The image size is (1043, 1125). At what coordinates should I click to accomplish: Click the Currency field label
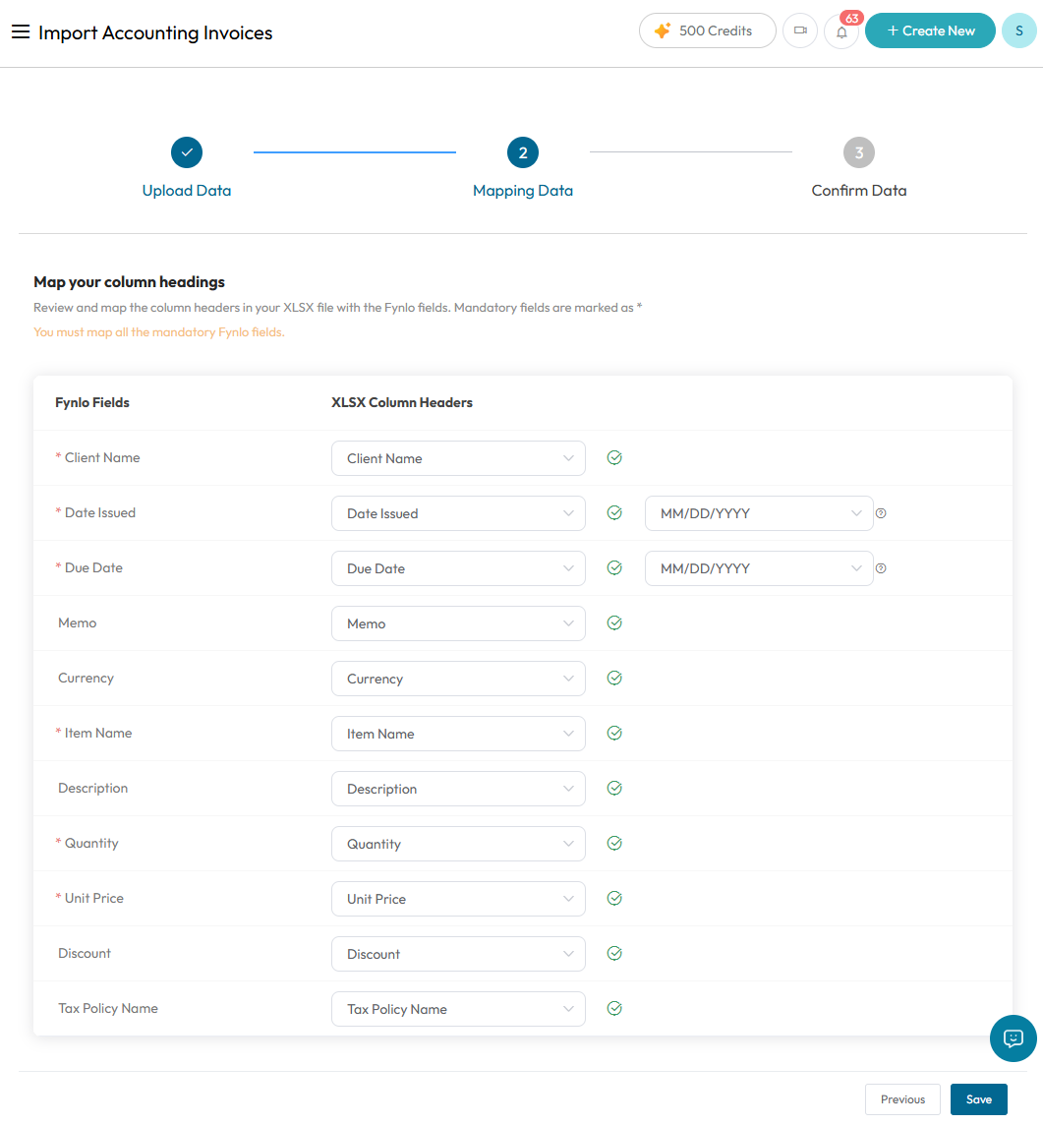86,678
